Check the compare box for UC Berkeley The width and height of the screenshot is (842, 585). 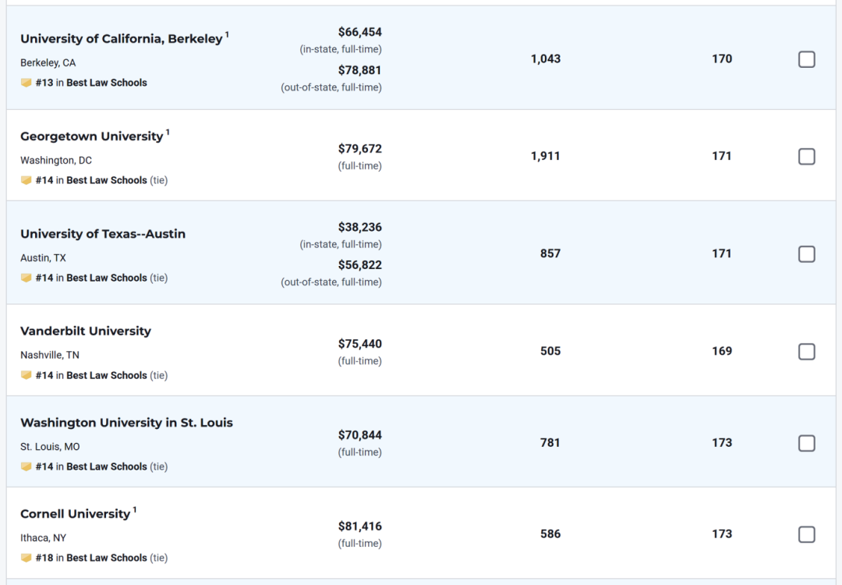[x=807, y=59]
